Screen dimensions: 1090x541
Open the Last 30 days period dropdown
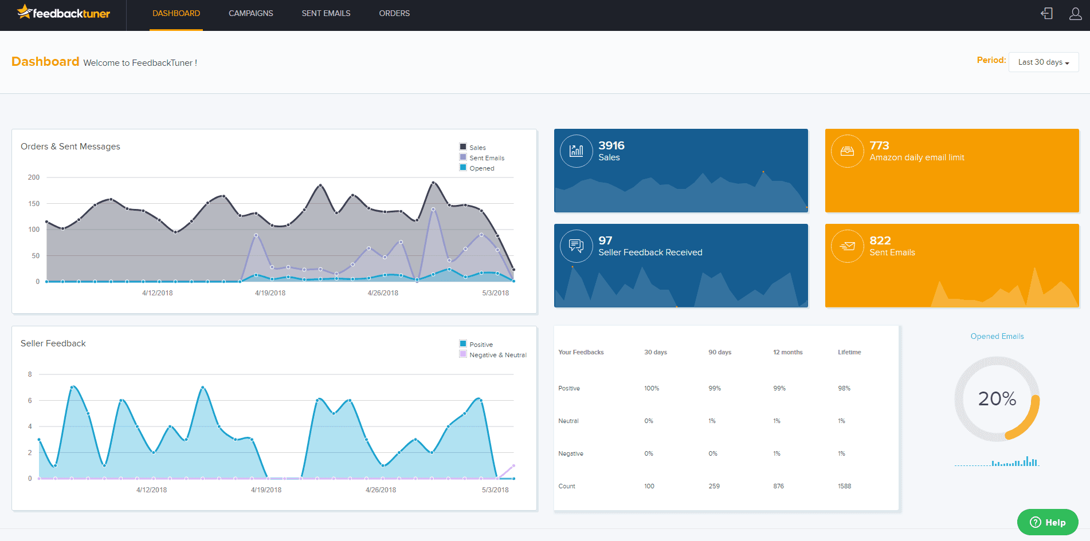tap(1043, 62)
